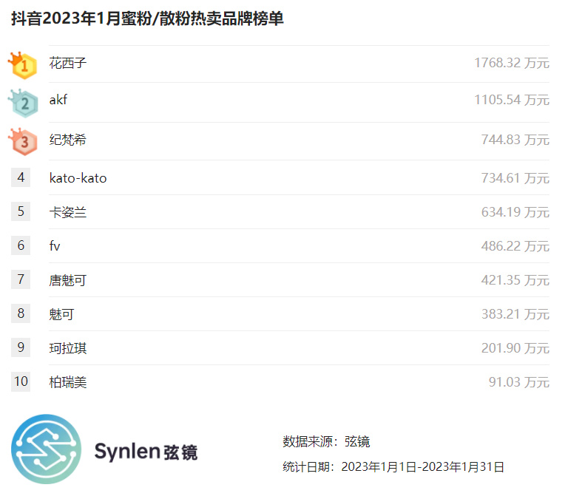
Task: Click the brand name 卡姿兰
Action: [68, 212]
